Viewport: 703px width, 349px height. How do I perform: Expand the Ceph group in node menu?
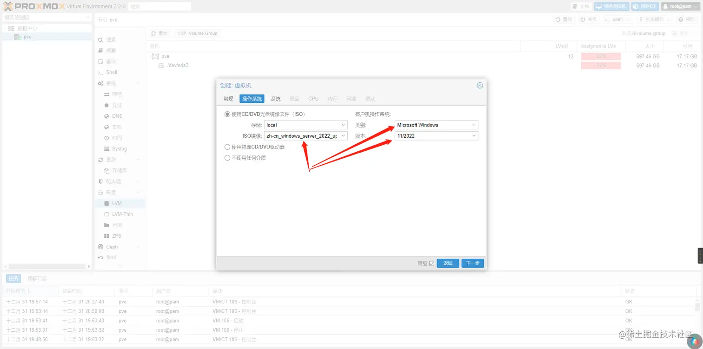pos(138,247)
